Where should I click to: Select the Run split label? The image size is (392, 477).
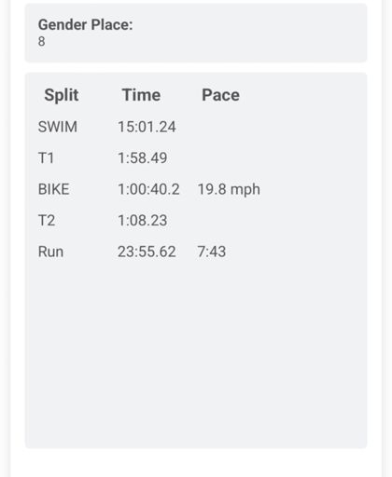tap(50, 252)
